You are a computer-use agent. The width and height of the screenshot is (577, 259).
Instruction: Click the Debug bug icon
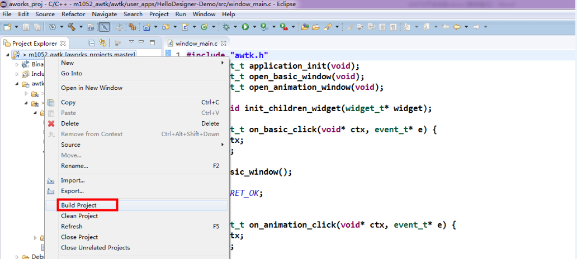coord(226,26)
